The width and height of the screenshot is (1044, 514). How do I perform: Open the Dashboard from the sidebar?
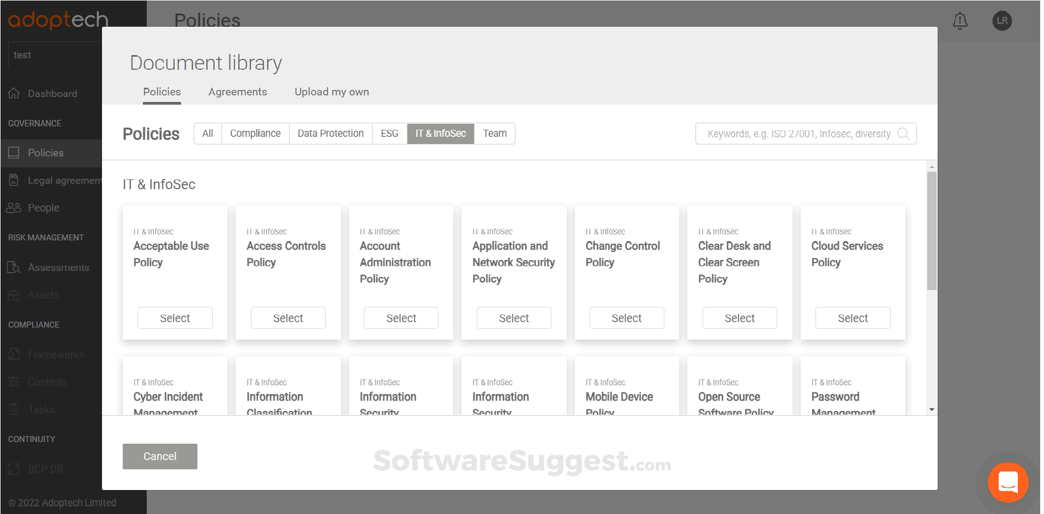(x=52, y=93)
